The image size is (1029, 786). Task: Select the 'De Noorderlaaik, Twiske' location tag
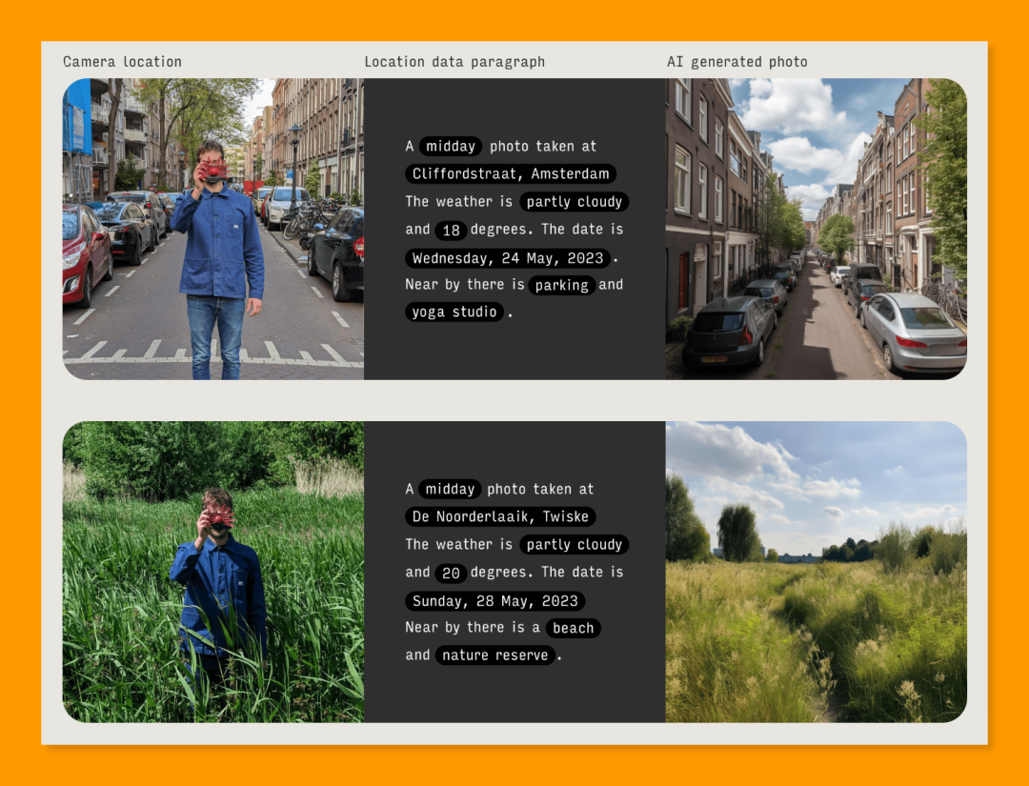(500, 516)
